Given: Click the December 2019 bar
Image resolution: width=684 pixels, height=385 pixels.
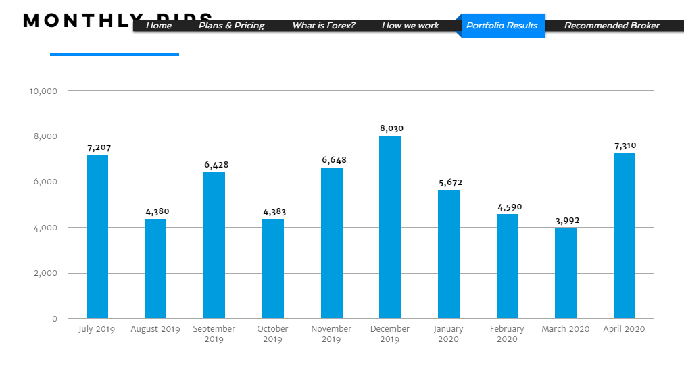Looking at the screenshot, I should pyautogui.click(x=390, y=227).
